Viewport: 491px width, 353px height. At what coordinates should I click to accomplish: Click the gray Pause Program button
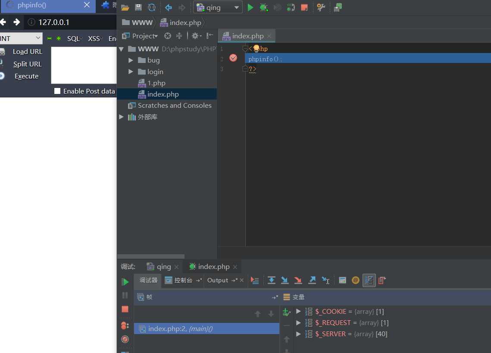tap(125, 295)
